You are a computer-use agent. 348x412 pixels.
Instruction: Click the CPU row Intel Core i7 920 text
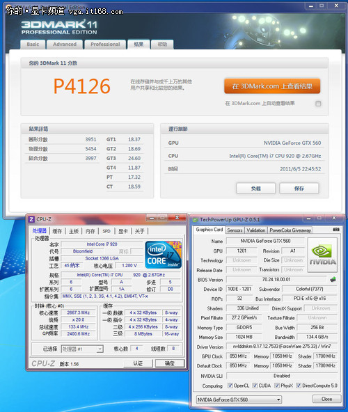275,156
